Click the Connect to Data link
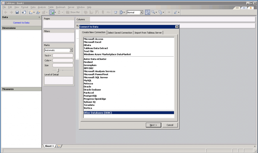 [21, 23]
